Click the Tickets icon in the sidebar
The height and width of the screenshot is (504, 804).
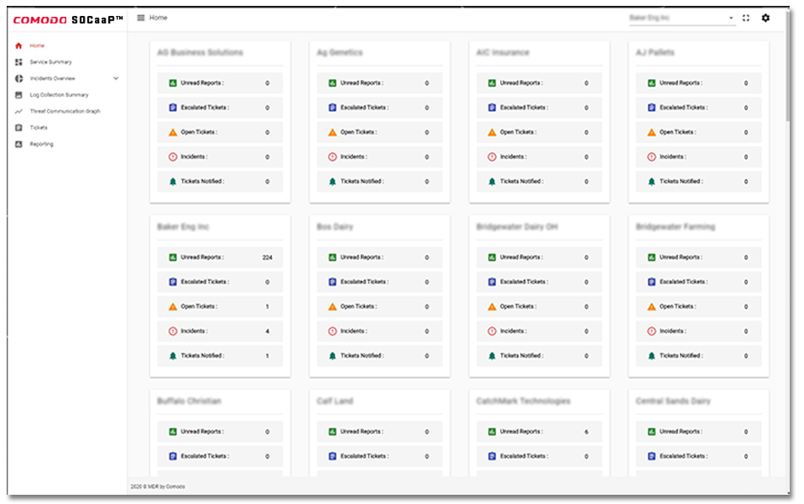(x=19, y=127)
